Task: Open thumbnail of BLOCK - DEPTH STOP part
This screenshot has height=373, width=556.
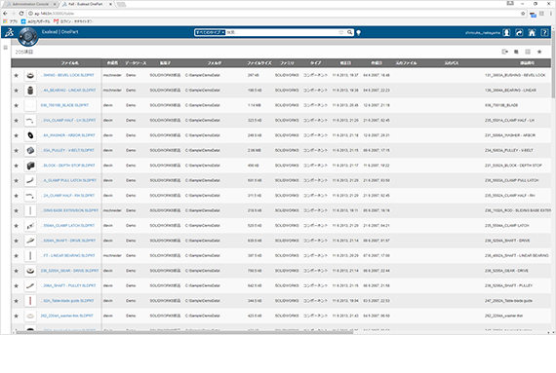Action: pyautogui.click(x=30, y=166)
